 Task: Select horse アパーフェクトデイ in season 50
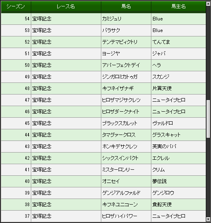coord(121,65)
